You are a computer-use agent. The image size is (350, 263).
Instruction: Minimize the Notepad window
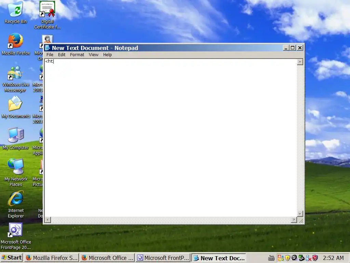(286, 48)
